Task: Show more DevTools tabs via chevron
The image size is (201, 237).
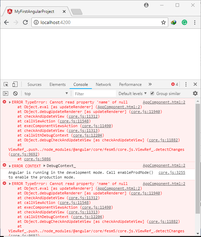Action: 150,84
